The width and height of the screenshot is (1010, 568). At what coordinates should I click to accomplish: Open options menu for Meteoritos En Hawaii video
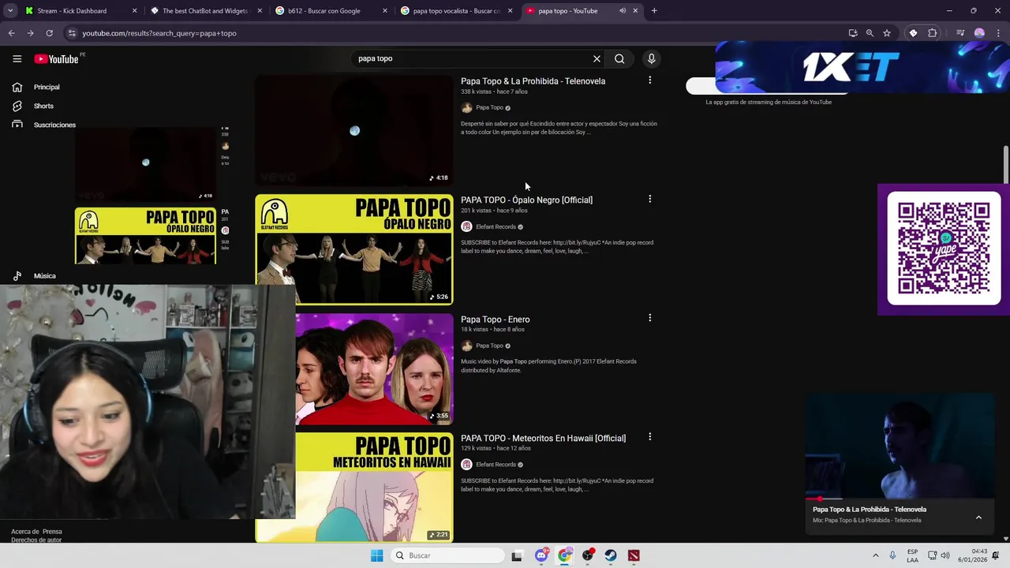tap(649, 436)
